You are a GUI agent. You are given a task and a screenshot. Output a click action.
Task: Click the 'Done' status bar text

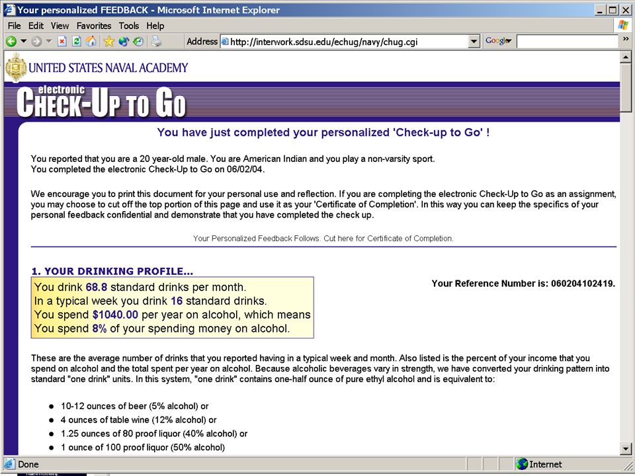coord(28,464)
